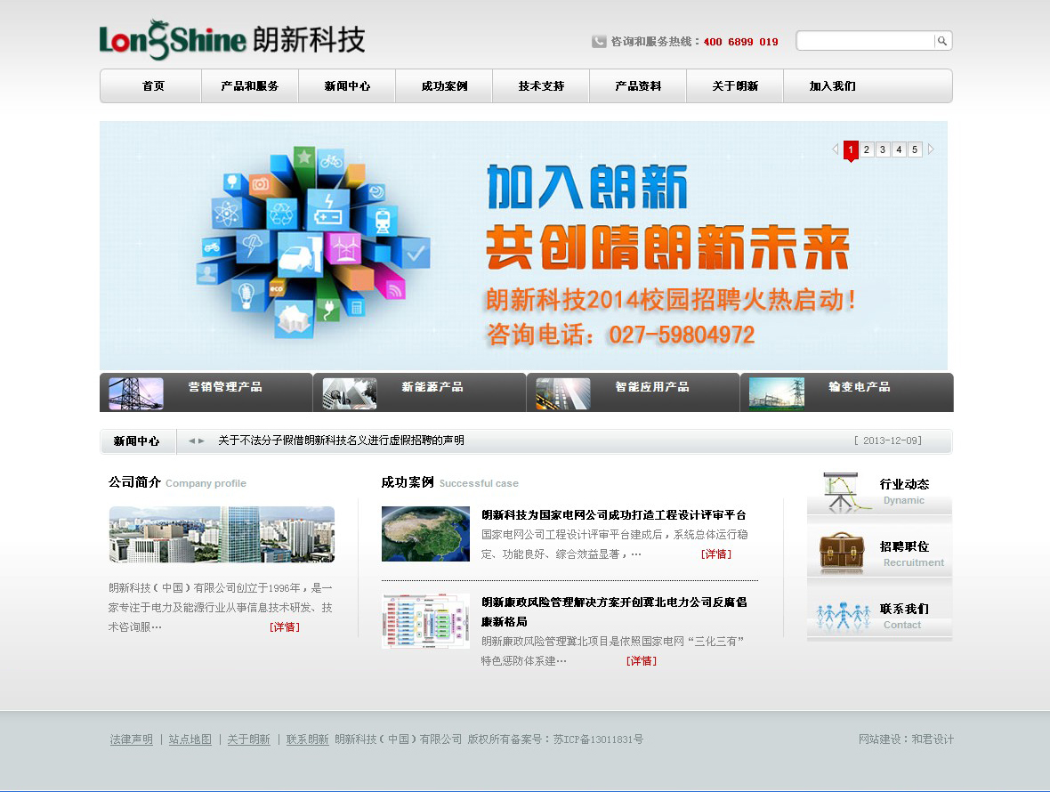Open the 技术支持 menu item
Viewport: 1050px width, 792px height.
[x=541, y=85]
